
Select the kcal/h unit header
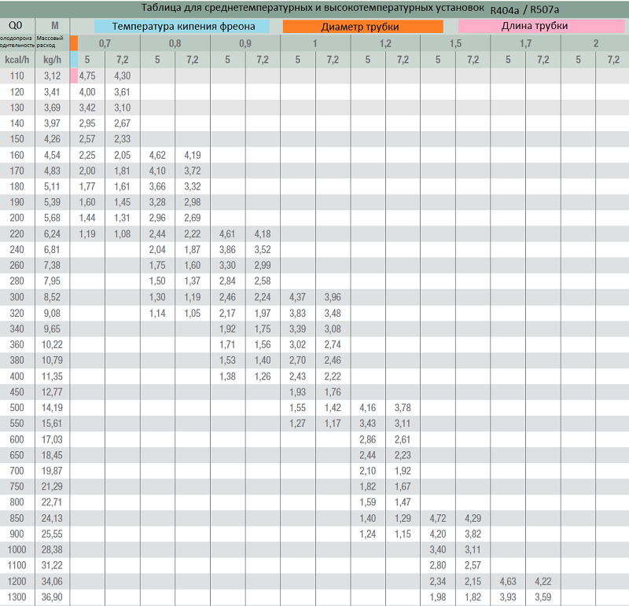click(17, 60)
